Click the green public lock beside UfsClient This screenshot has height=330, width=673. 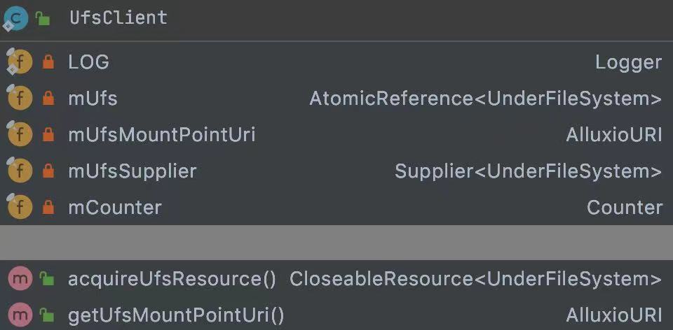tap(43, 18)
